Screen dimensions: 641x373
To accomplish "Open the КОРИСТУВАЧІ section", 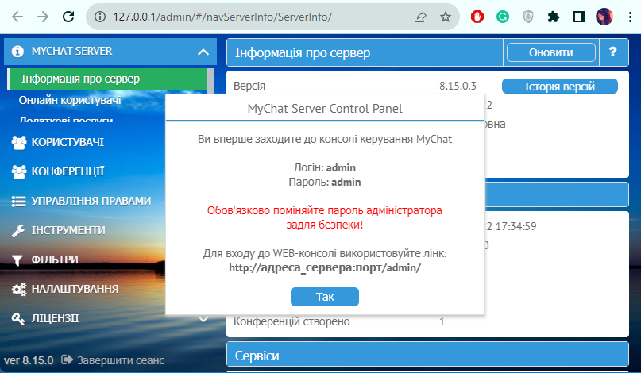I will 68,142.
